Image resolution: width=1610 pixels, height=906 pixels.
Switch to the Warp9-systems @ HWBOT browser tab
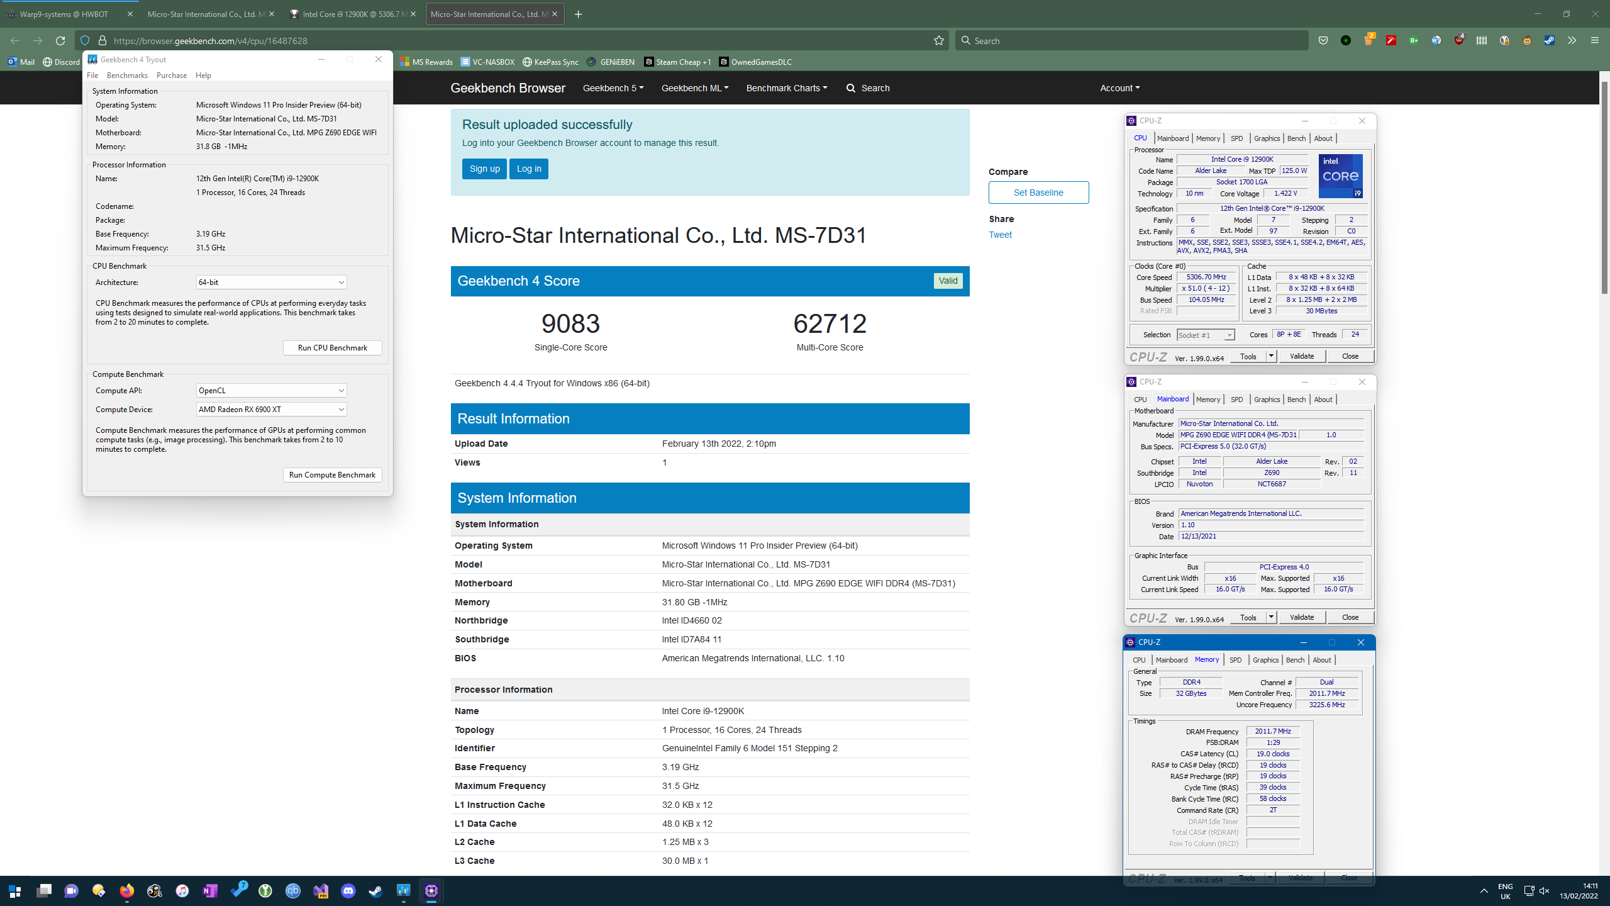pyautogui.click(x=69, y=14)
